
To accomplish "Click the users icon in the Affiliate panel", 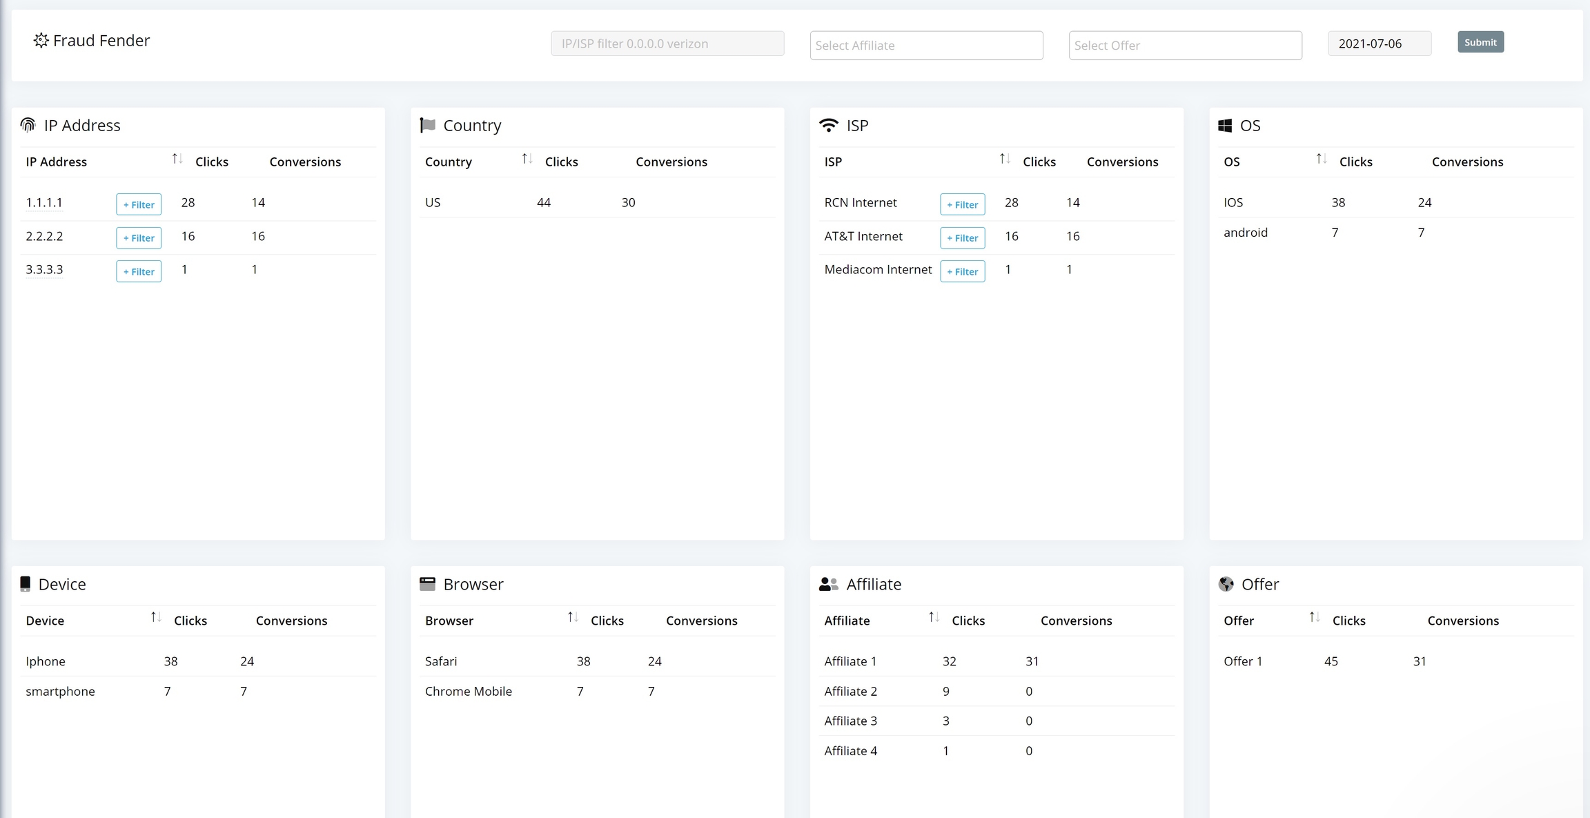I will [828, 584].
